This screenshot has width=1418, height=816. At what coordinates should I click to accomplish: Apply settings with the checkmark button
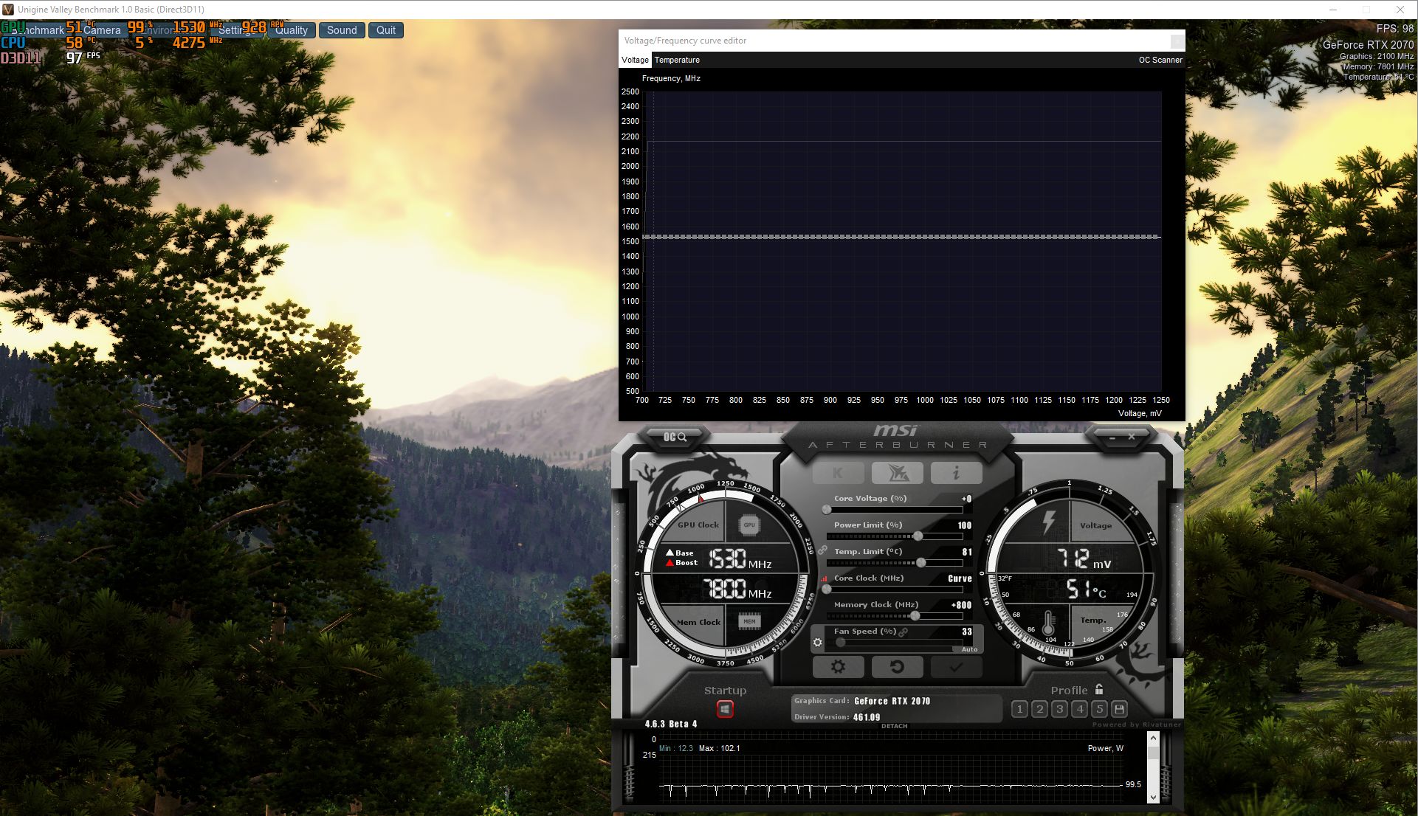click(x=956, y=667)
